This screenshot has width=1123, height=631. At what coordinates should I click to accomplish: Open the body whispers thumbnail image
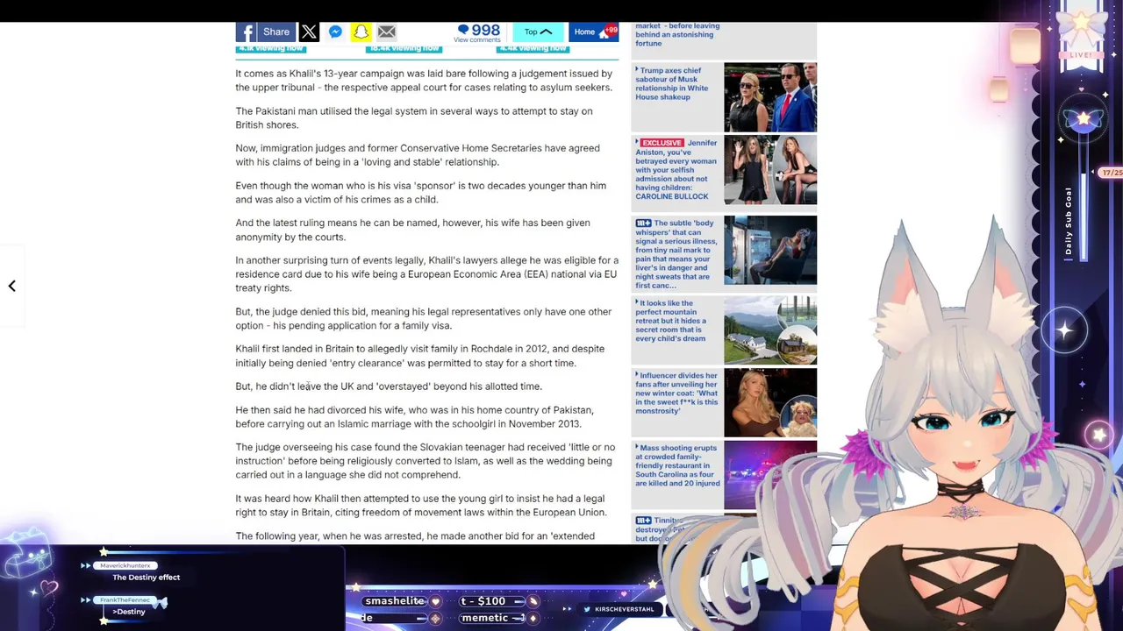770,251
